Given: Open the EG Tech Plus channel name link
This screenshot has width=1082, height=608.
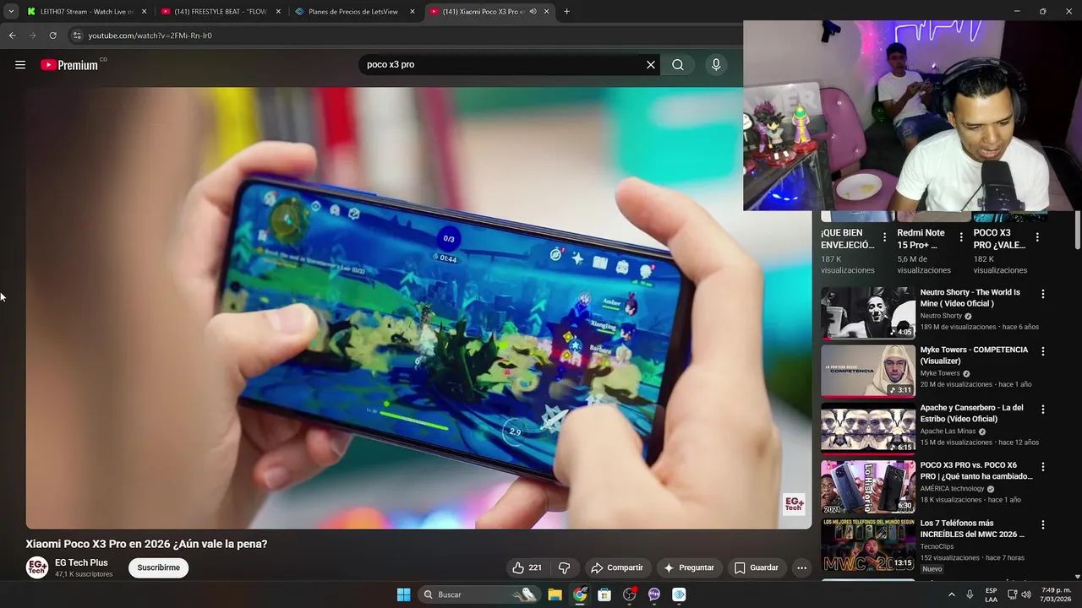Looking at the screenshot, I should [x=81, y=562].
